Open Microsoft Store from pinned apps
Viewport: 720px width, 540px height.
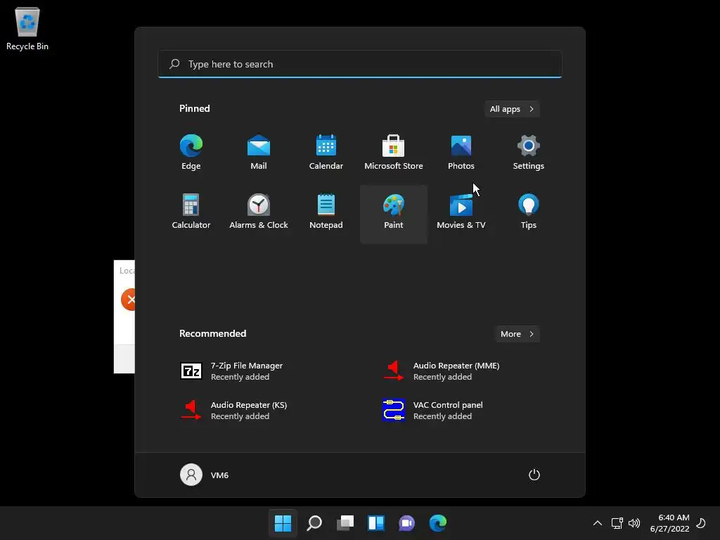(x=394, y=153)
